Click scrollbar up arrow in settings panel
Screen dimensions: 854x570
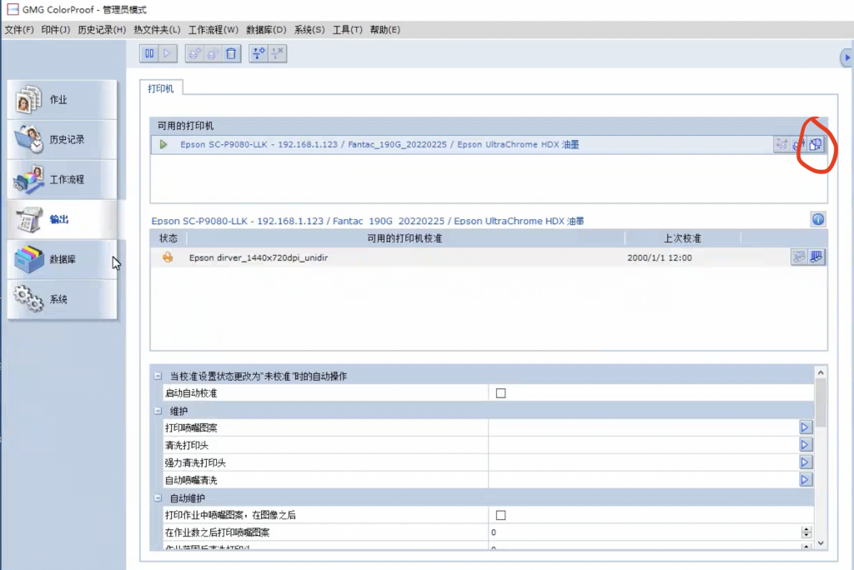821,372
